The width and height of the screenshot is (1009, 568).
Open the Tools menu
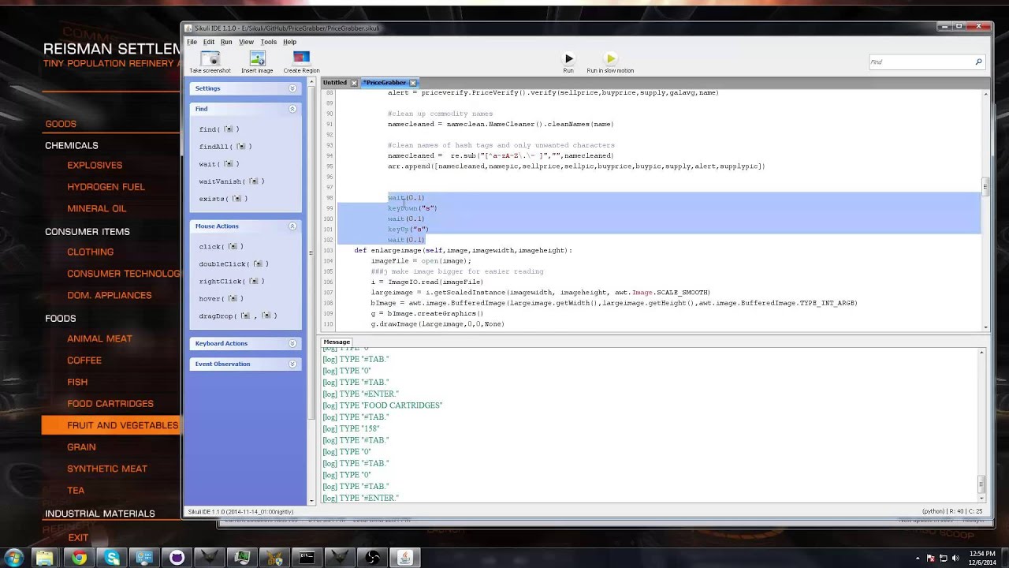(268, 42)
